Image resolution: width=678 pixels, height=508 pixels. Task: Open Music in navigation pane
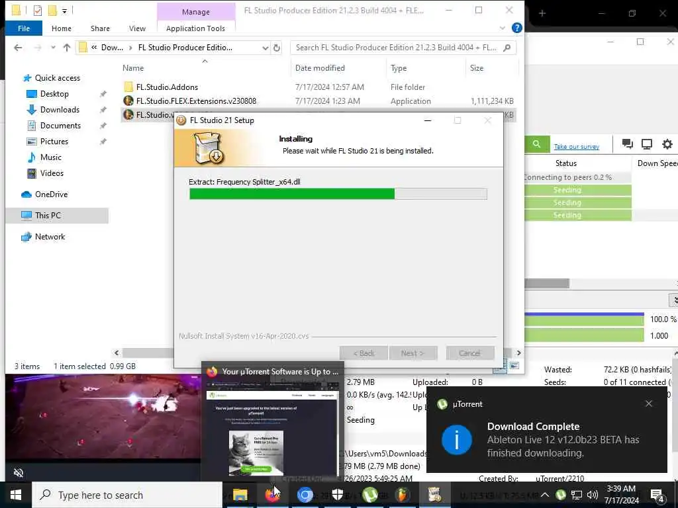click(50, 157)
